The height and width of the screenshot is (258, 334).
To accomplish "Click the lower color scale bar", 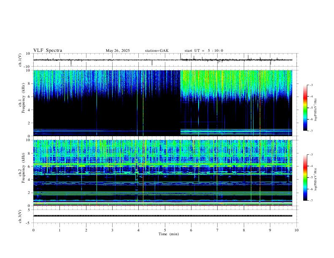I will coord(305,177).
